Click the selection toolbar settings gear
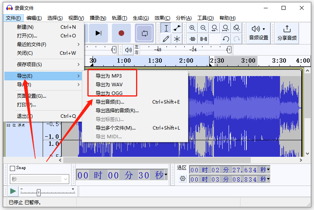The image size is (314, 210). [x=182, y=178]
